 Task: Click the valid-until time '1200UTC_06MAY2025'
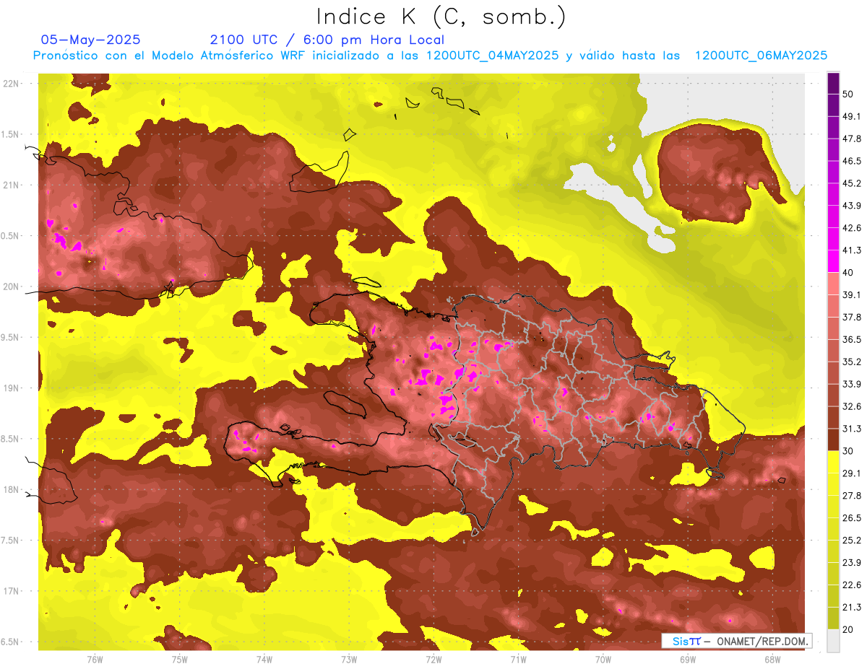(x=761, y=56)
